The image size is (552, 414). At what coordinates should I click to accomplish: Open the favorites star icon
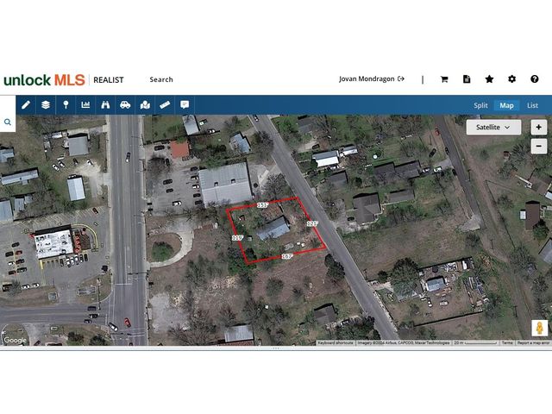click(x=489, y=79)
